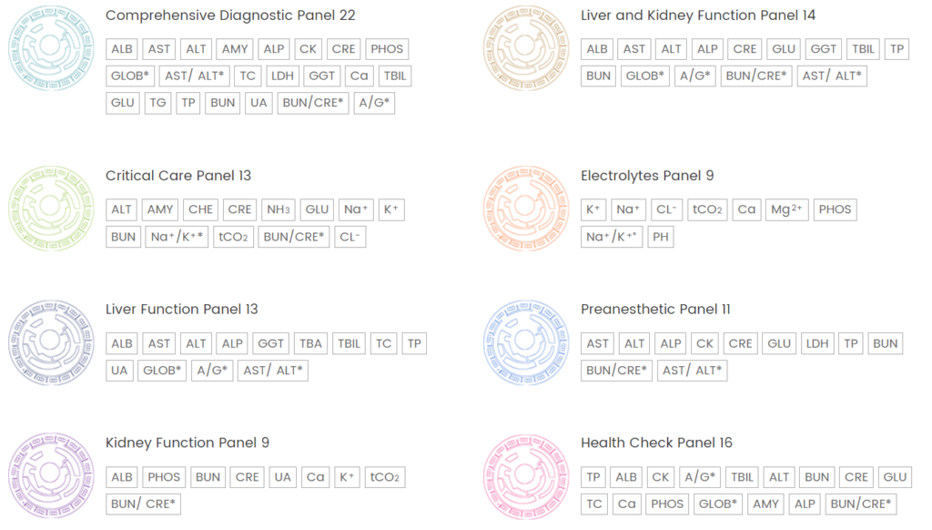
Task: Click the tan Liver and Kidney Function disc icon
Action: (526, 48)
